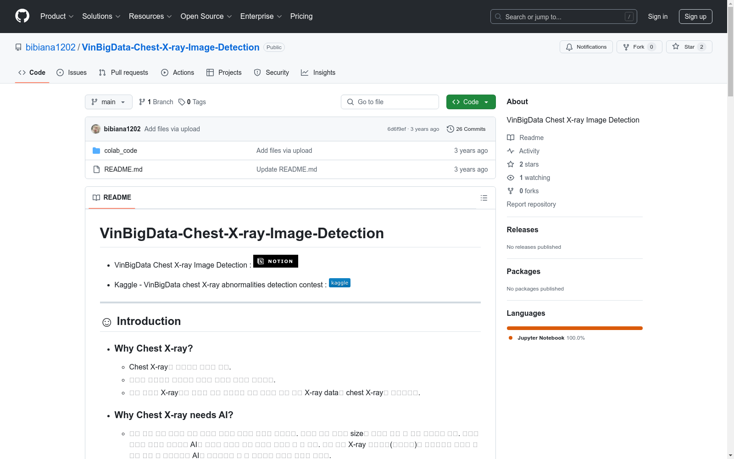Switch to the Issues tab
The image size is (734, 459).
72,73
